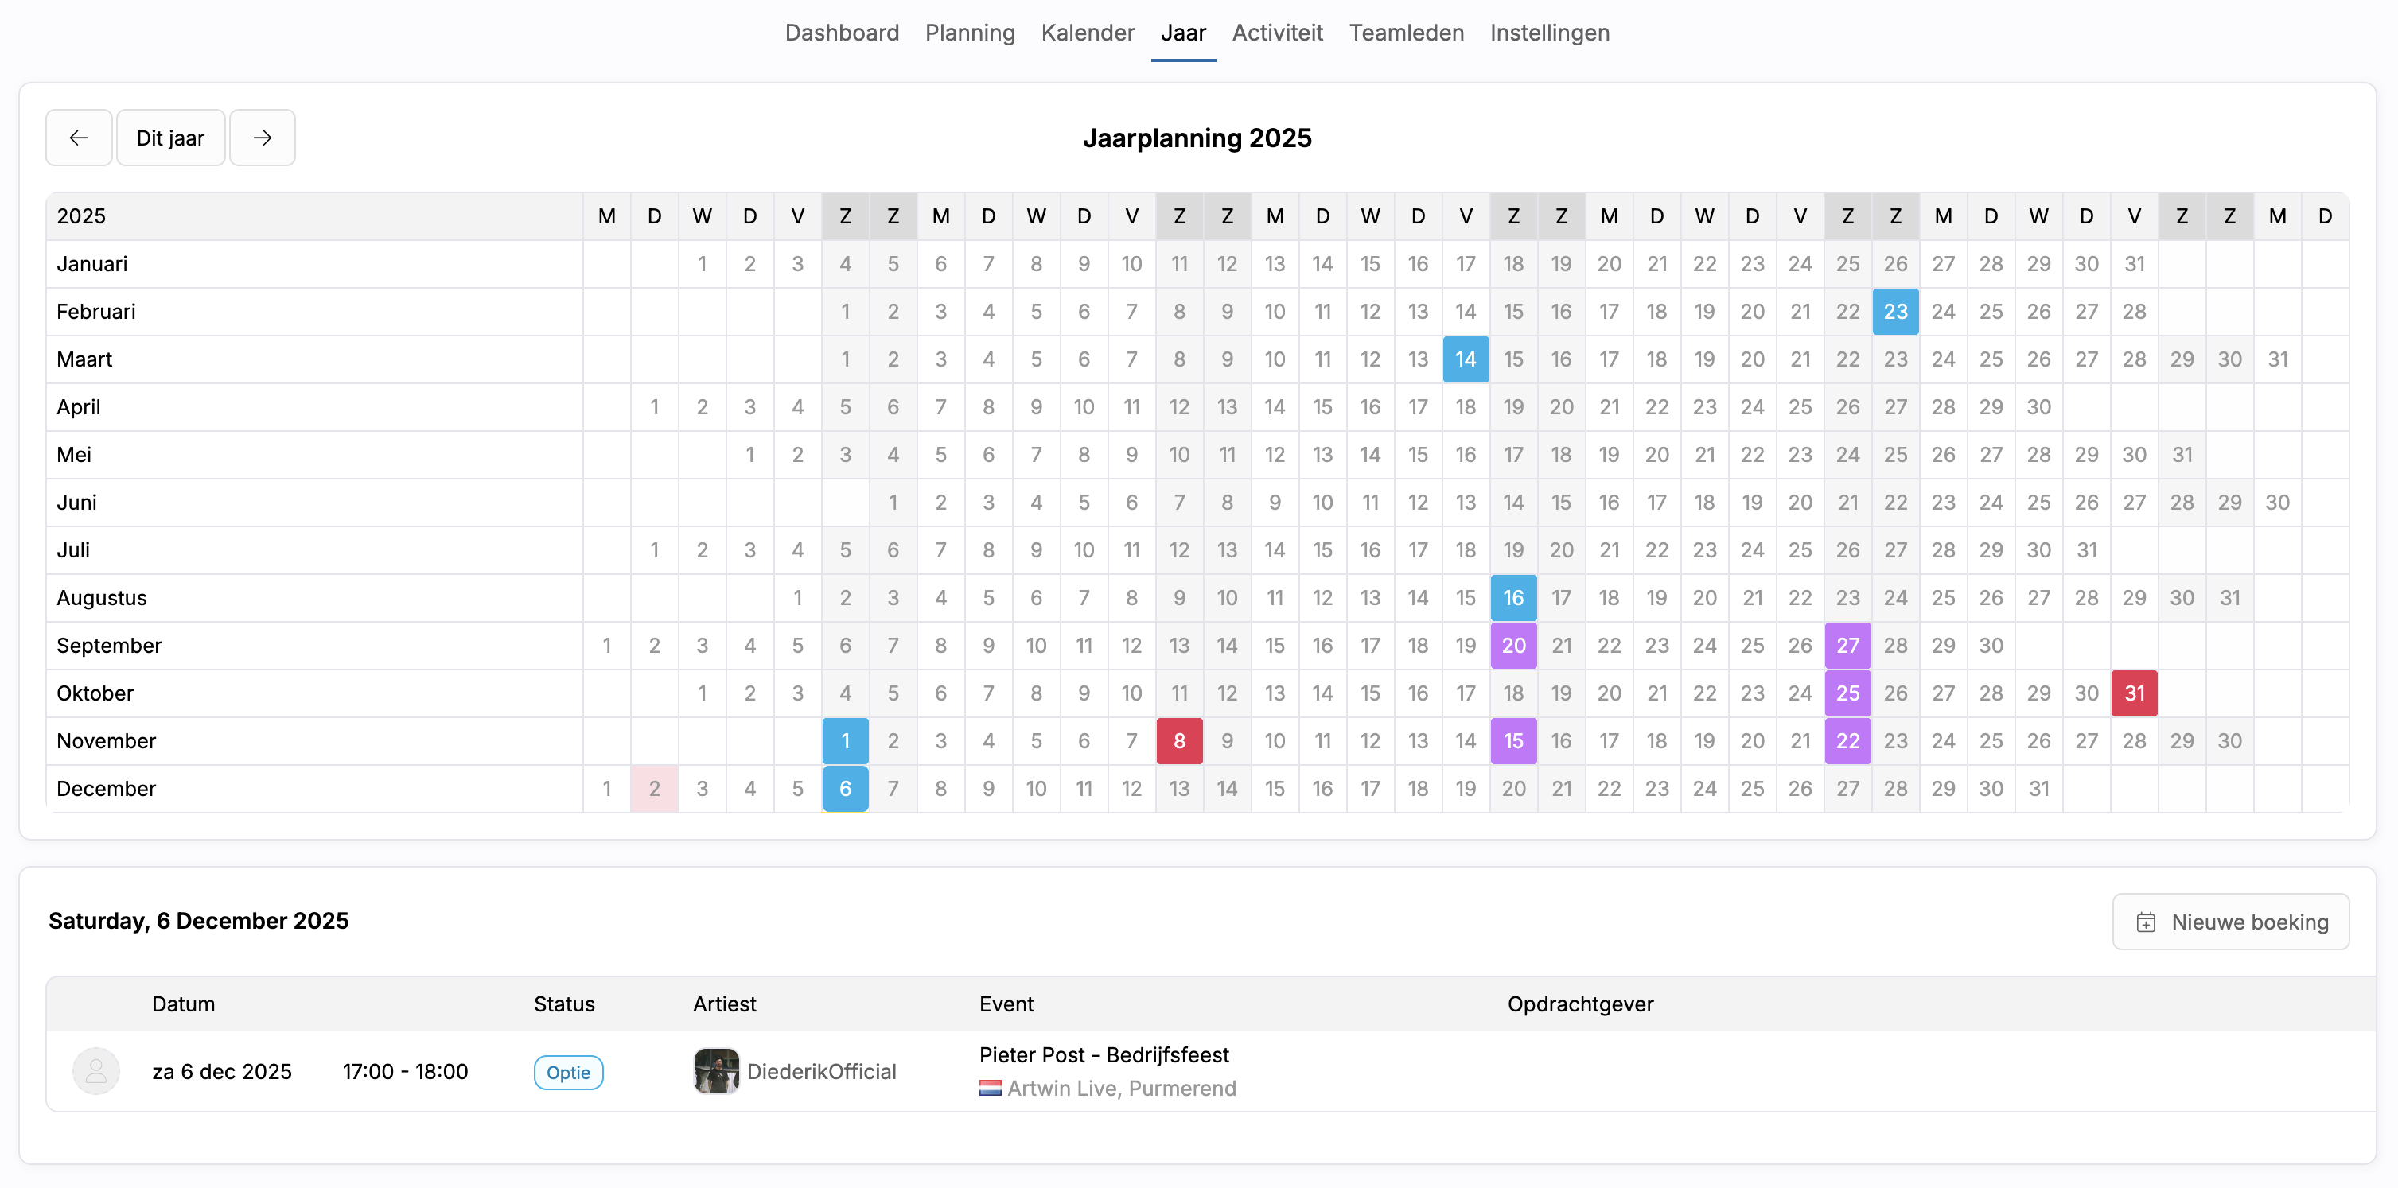Select the pink-highlighted 2 December day
Viewport: 2398px width, 1188px height.
655,789
